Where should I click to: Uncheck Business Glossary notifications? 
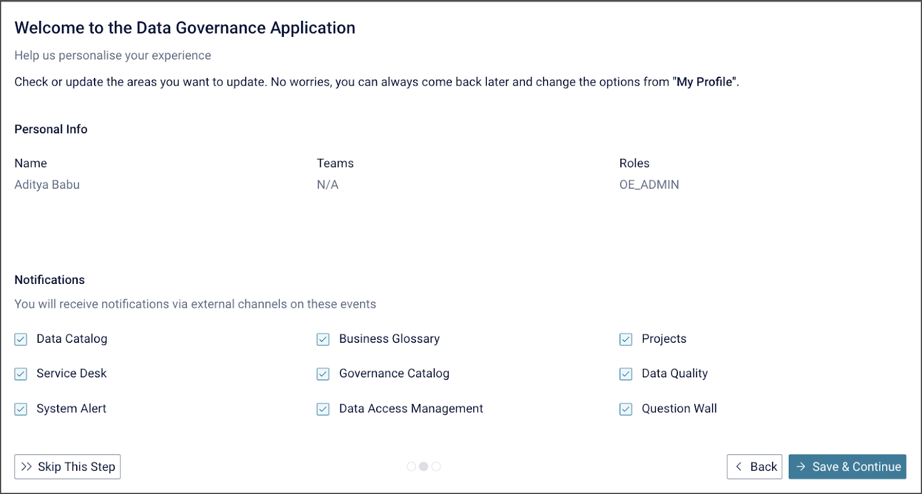click(323, 339)
